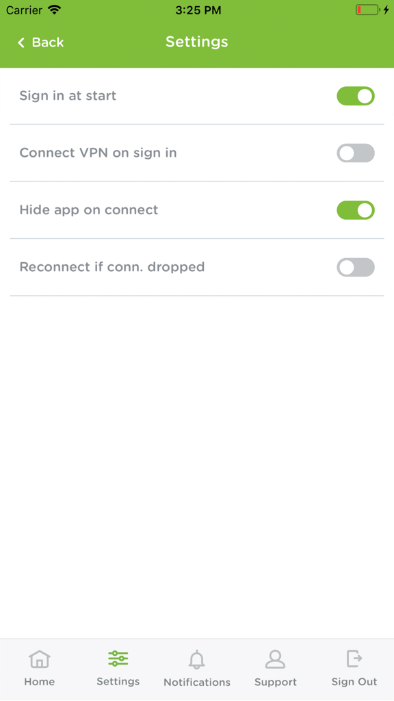Screen dimensions: 394x701
Task: Enable Reconnect if conn. dropped
Action: coord(356,267)
